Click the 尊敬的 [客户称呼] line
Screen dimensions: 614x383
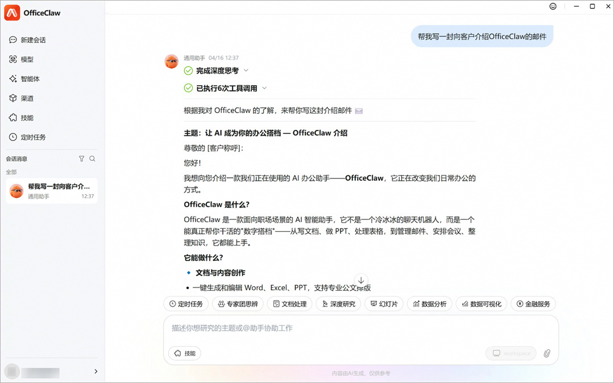click(x=213, y=148)
